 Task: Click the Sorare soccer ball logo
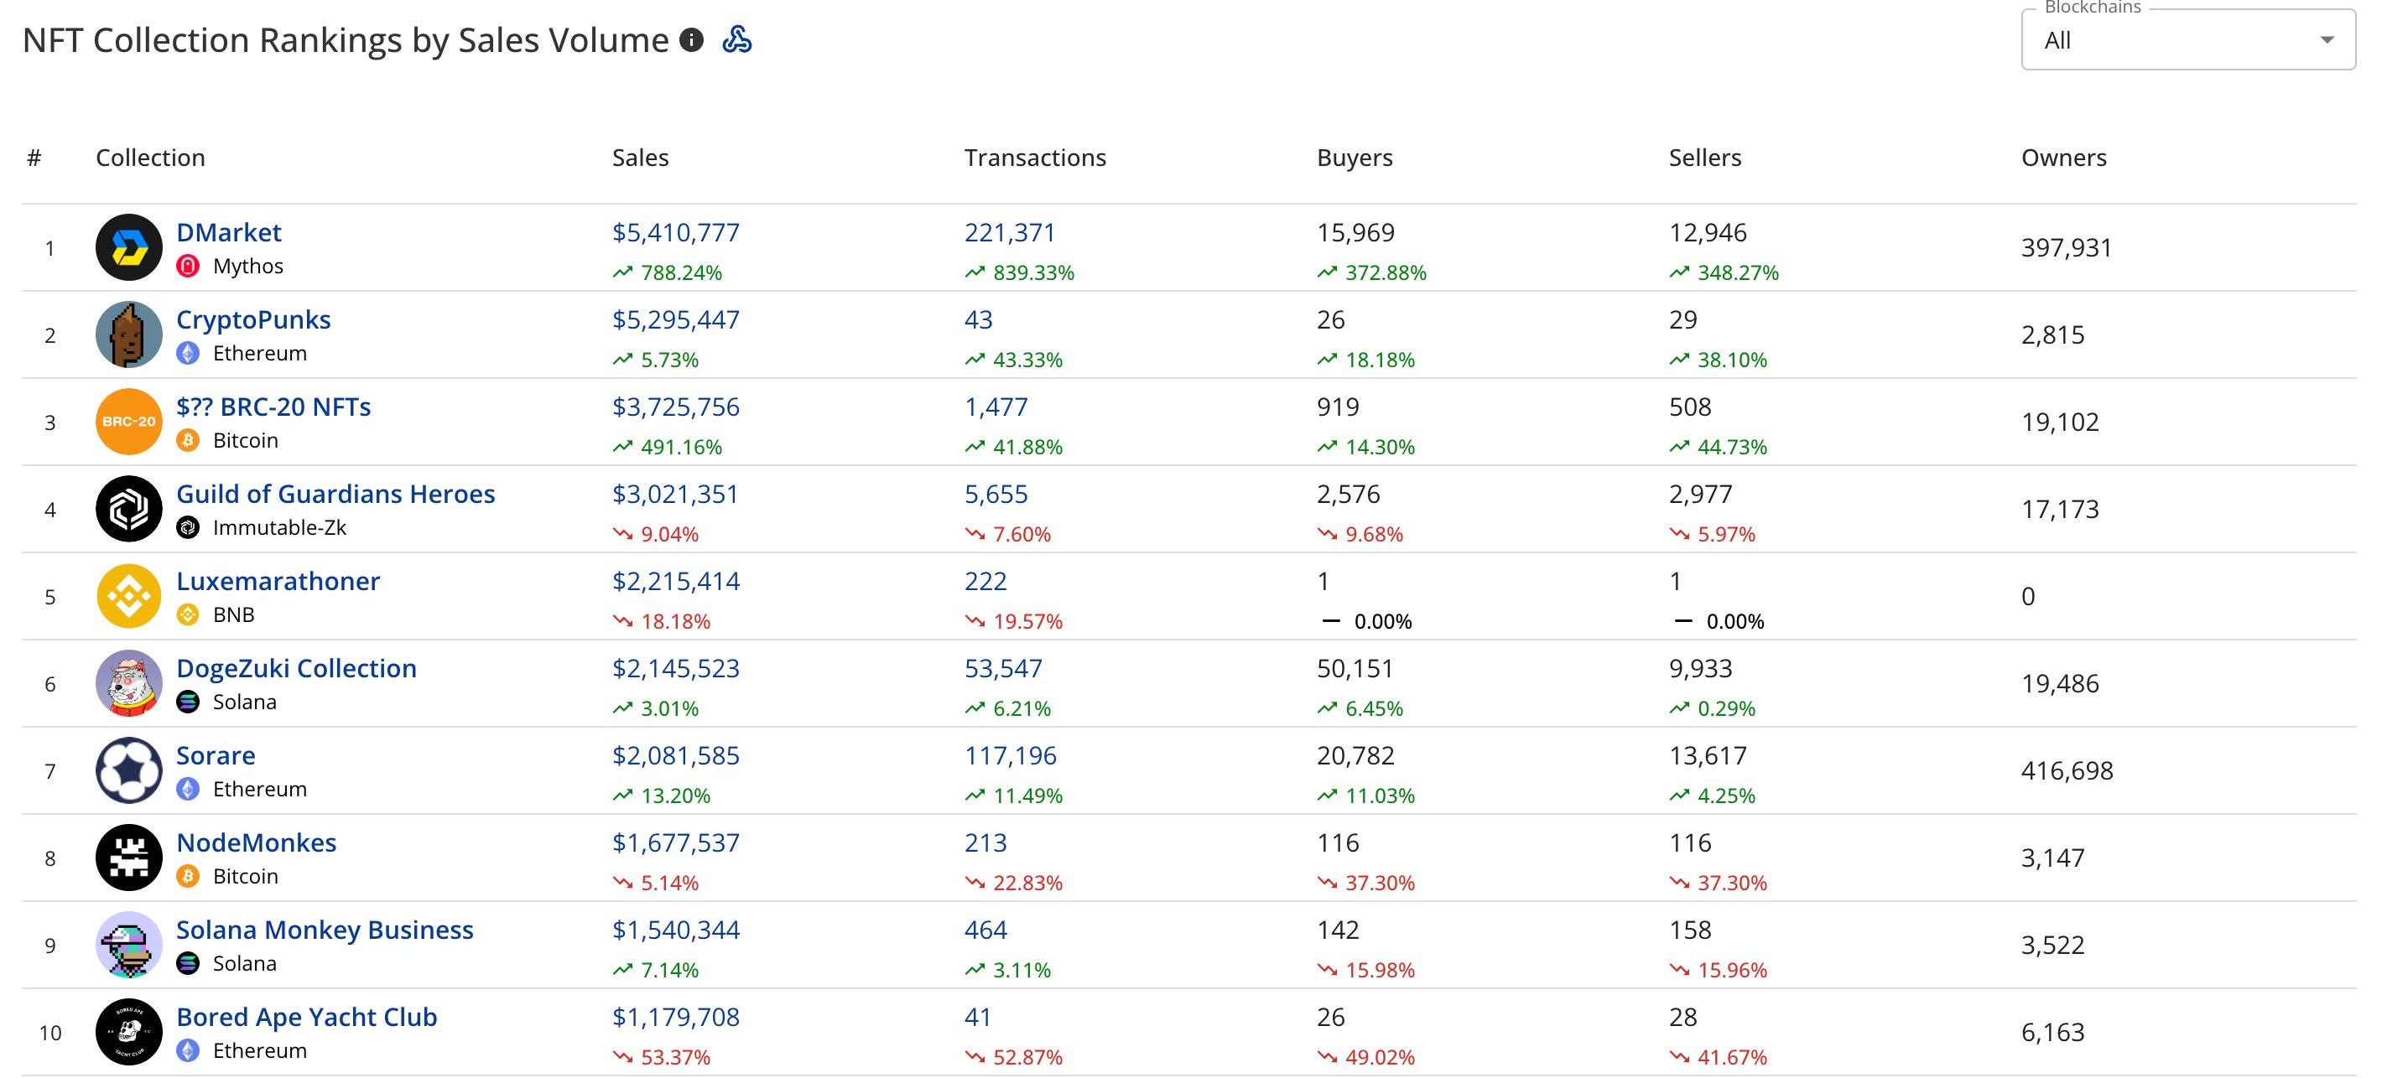129,770
